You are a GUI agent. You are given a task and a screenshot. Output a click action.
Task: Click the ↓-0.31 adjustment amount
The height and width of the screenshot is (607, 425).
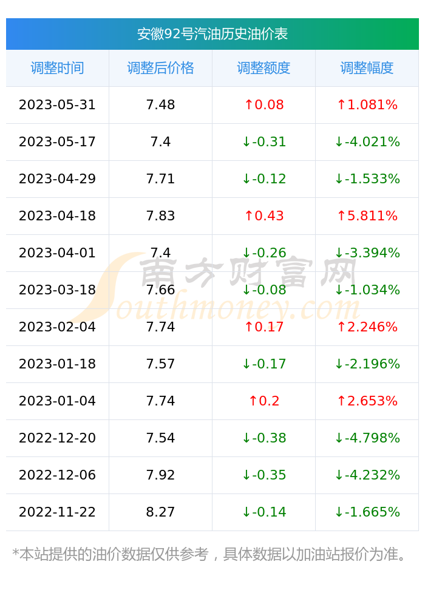pyautogui.click(x=264, y=142)
